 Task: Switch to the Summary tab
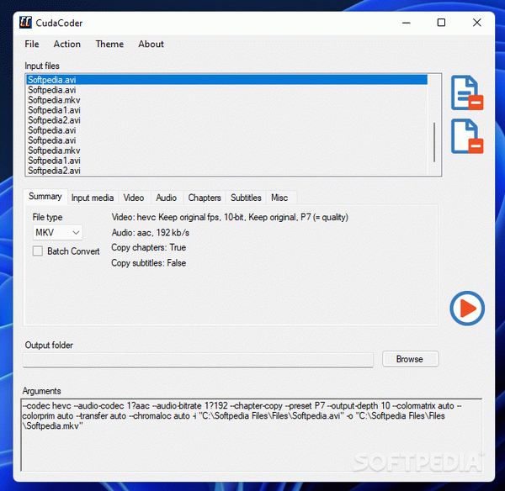coord(45,196)
